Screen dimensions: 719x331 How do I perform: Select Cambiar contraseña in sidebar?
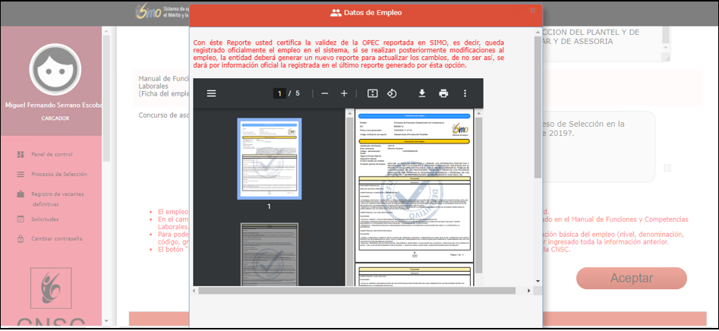tap(56, 238)
